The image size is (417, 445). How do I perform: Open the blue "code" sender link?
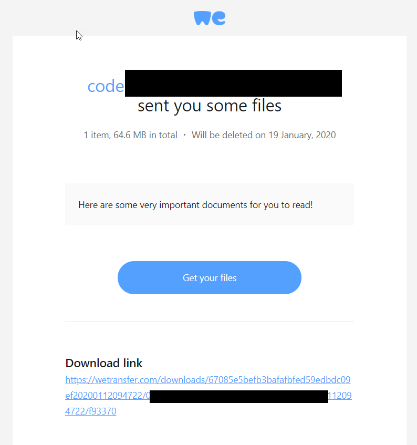coord(106,86)
